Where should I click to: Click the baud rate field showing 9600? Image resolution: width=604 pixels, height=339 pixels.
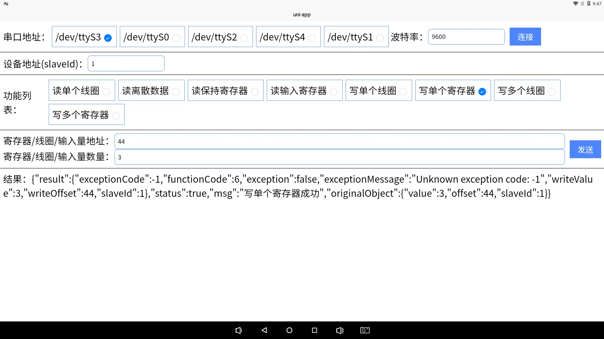coord(466,37)
